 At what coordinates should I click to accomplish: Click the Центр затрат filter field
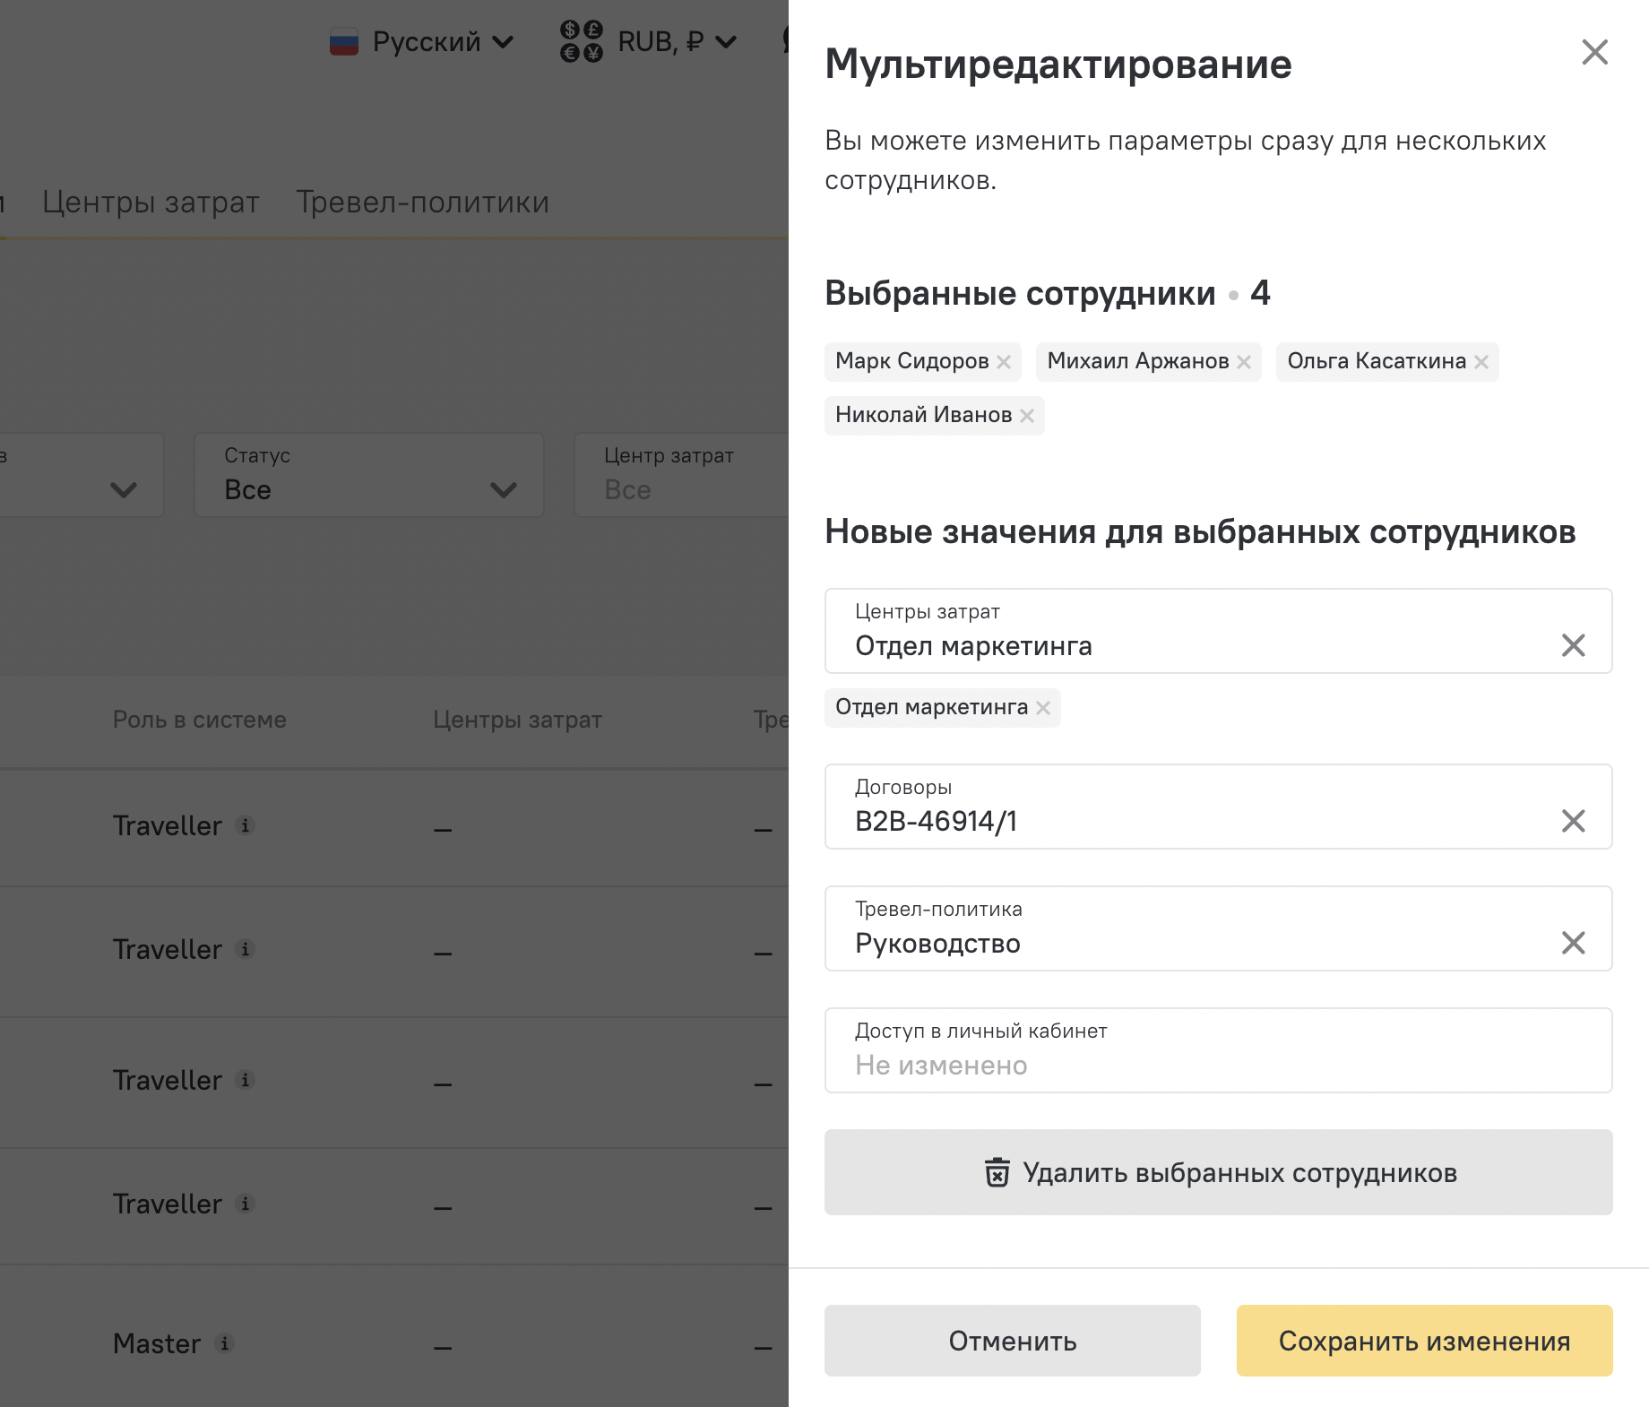(681, 475)
